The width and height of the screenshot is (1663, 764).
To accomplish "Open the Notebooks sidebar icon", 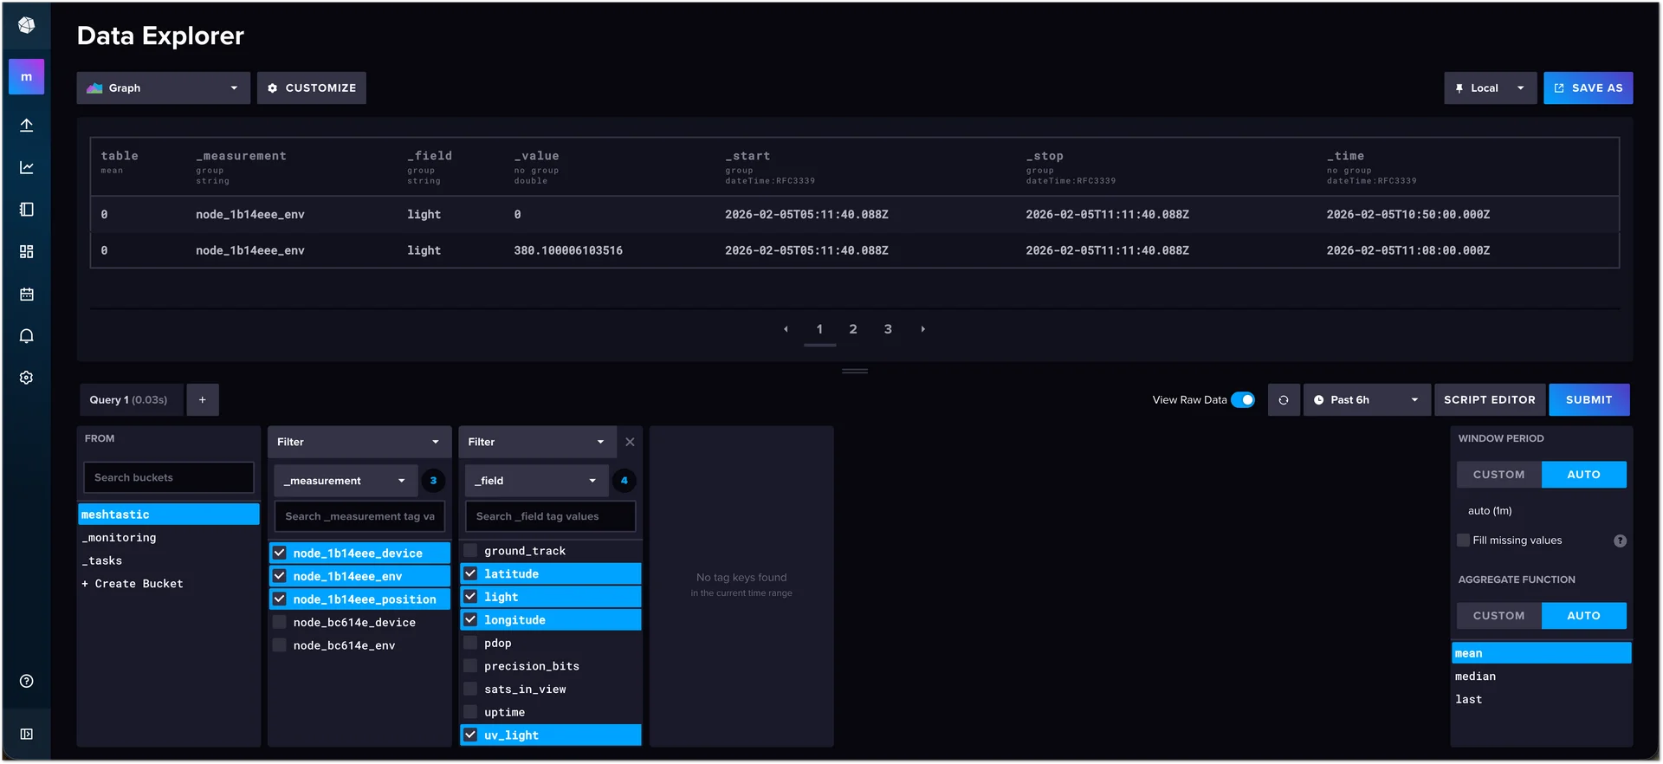I will tap(26, 210).
